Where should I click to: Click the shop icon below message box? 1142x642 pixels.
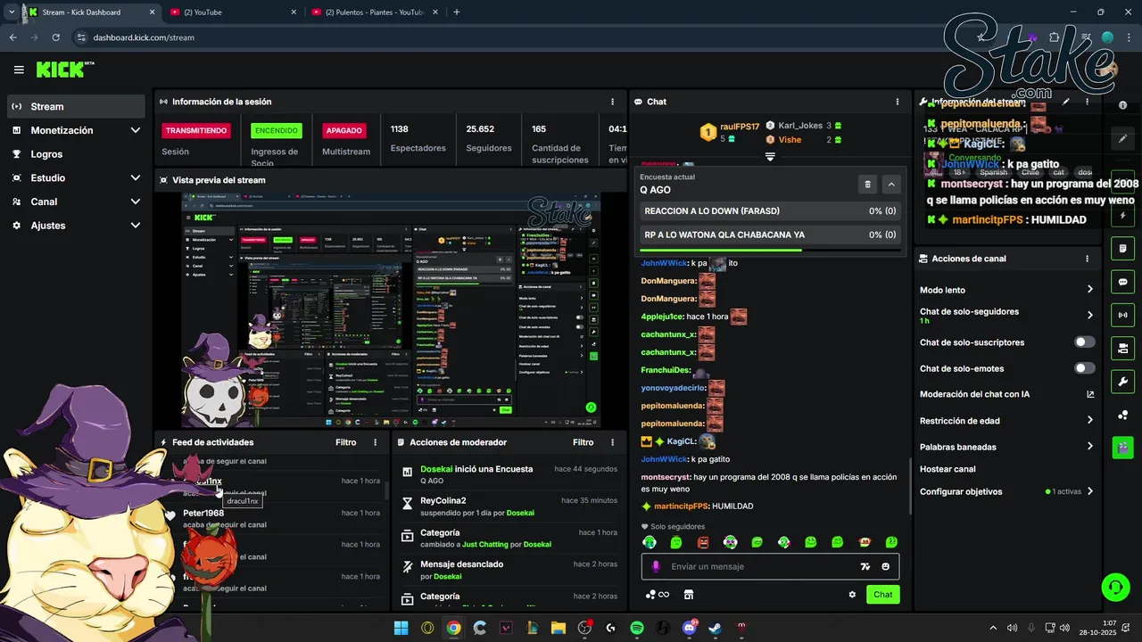pos(688,595)
